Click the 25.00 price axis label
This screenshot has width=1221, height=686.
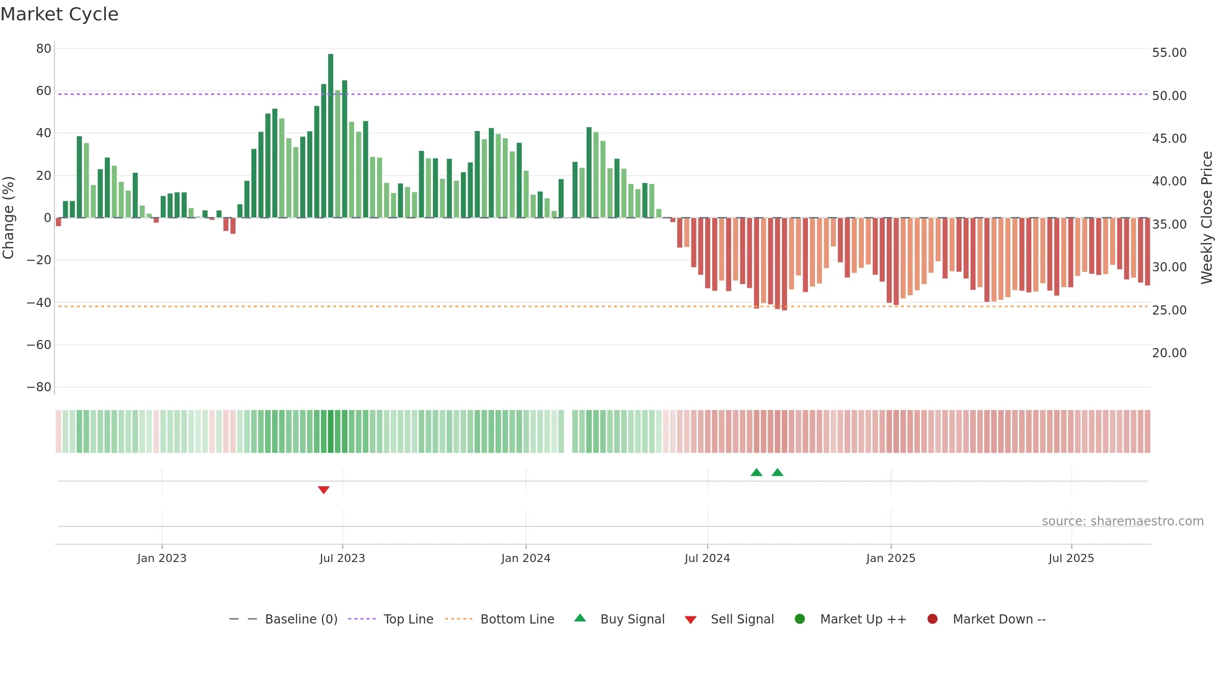[1169, 310]
